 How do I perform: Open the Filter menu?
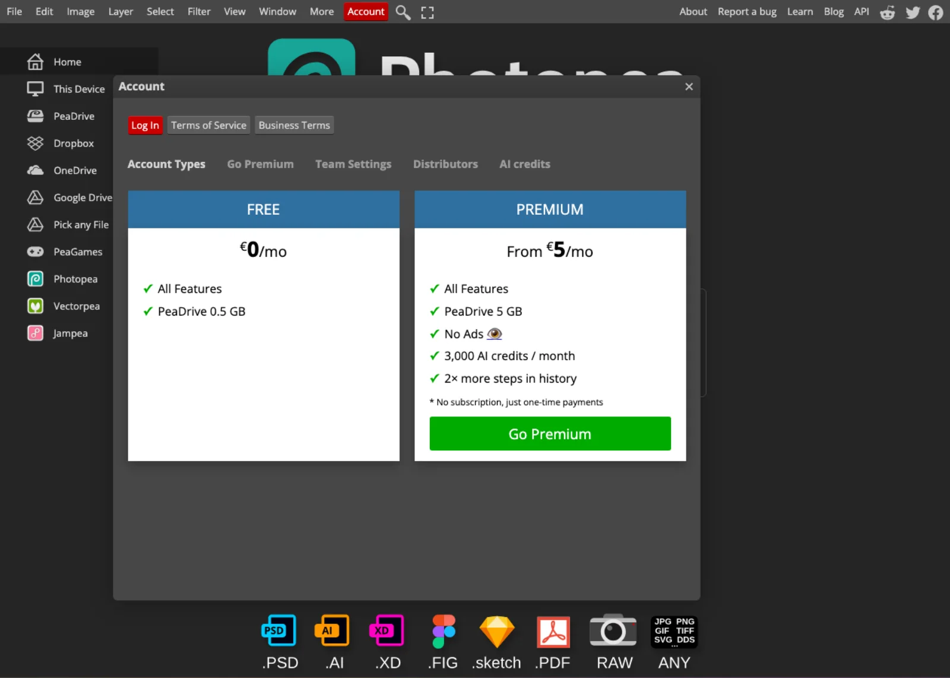point(199,12)
